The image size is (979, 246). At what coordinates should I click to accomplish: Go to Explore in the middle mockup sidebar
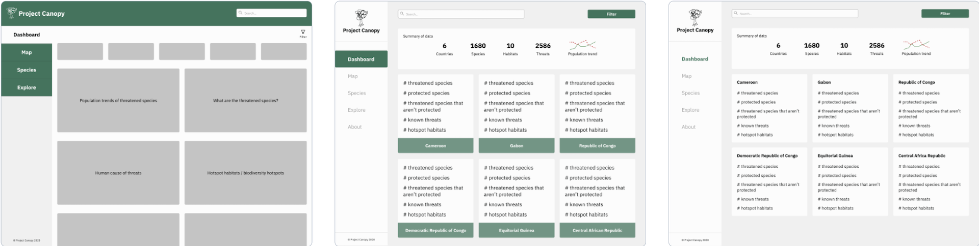356,110
